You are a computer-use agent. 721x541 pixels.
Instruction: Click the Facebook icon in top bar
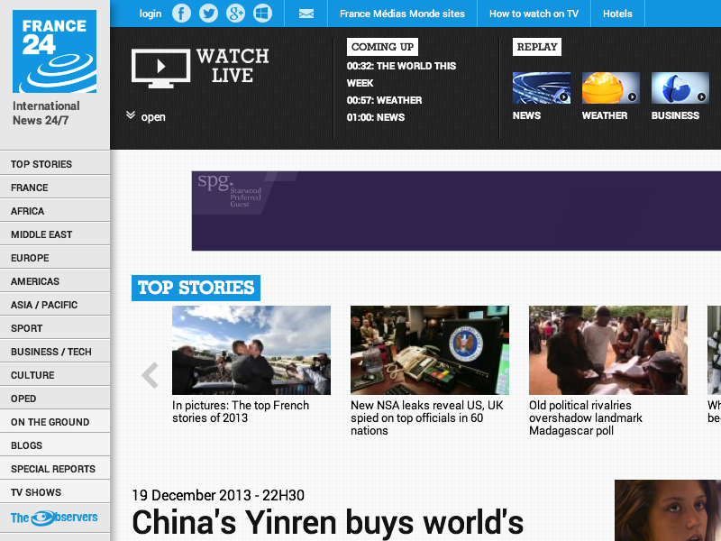click(x=181, y=14)
